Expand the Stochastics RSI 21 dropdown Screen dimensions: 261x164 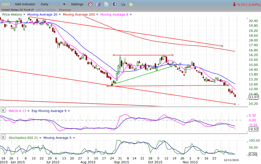[40, 138]
